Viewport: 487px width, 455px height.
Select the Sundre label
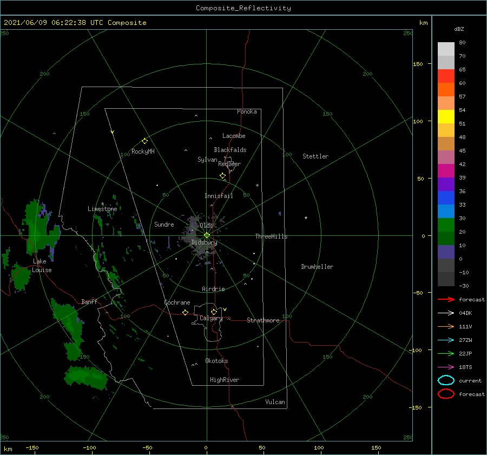164,224
